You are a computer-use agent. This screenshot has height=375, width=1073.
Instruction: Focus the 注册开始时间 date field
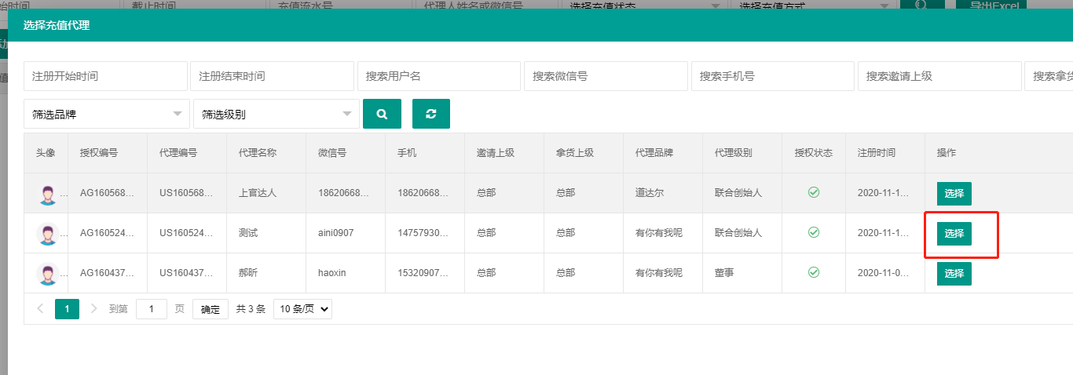tap(105, 76)
